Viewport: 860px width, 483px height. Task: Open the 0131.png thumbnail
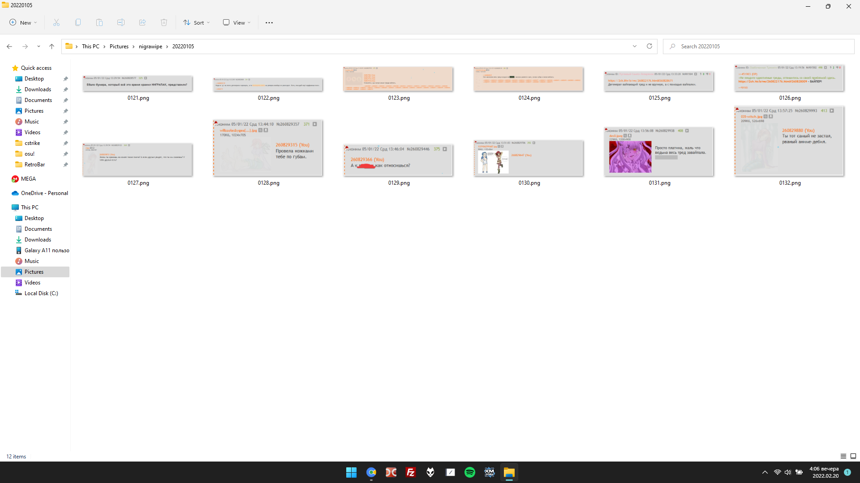[659, 152]
